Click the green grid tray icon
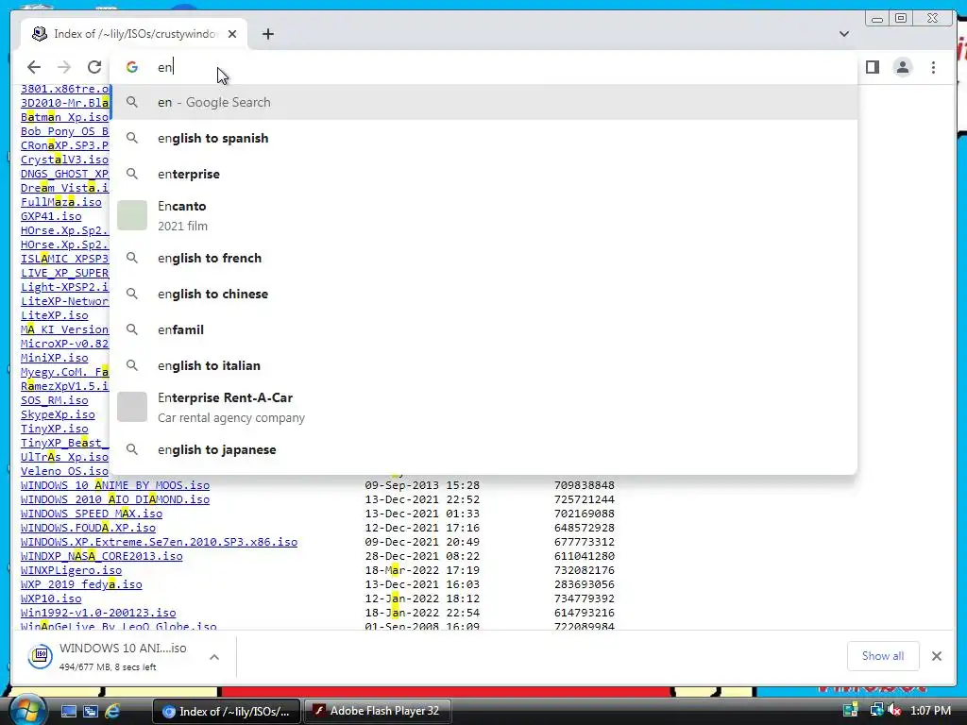 tap(851, 711)
